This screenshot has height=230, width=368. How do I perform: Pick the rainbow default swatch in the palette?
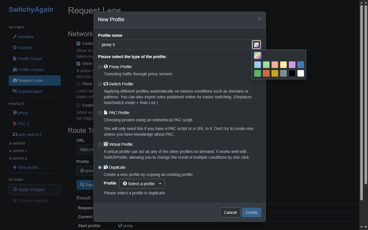258,55
